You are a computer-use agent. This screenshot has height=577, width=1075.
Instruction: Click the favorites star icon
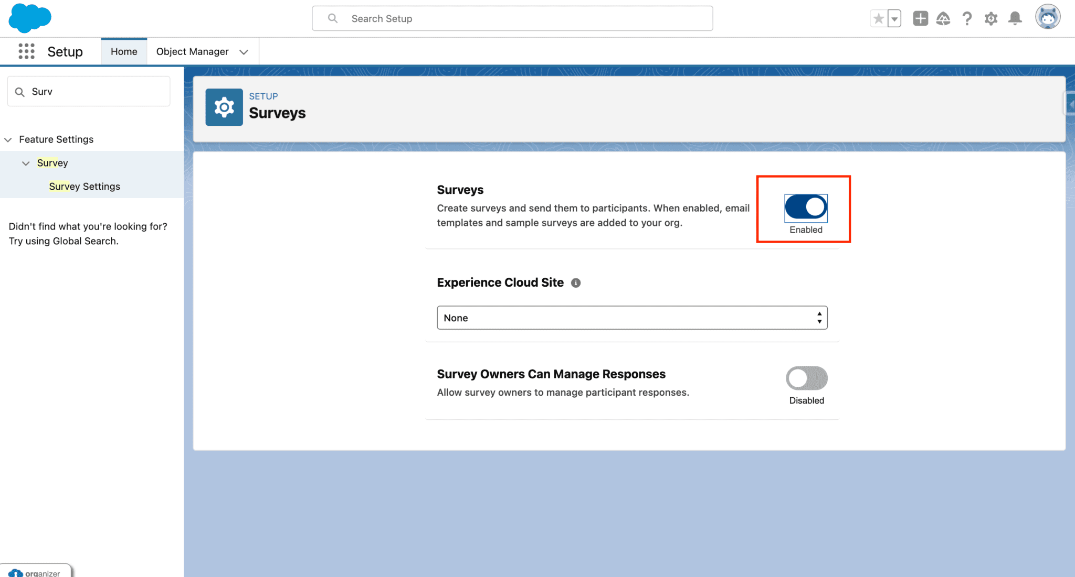click(878, 18)
